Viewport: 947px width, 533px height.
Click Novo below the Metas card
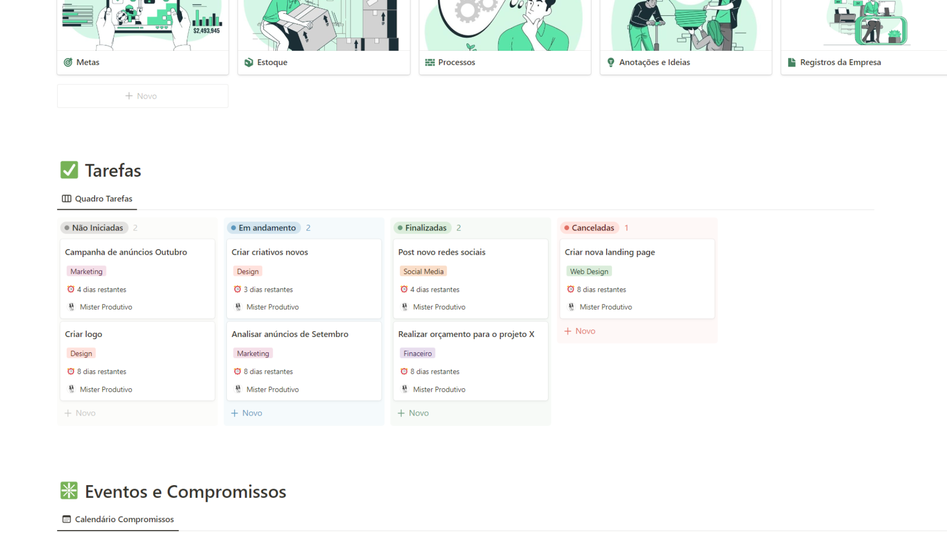[x=142, y=95]
